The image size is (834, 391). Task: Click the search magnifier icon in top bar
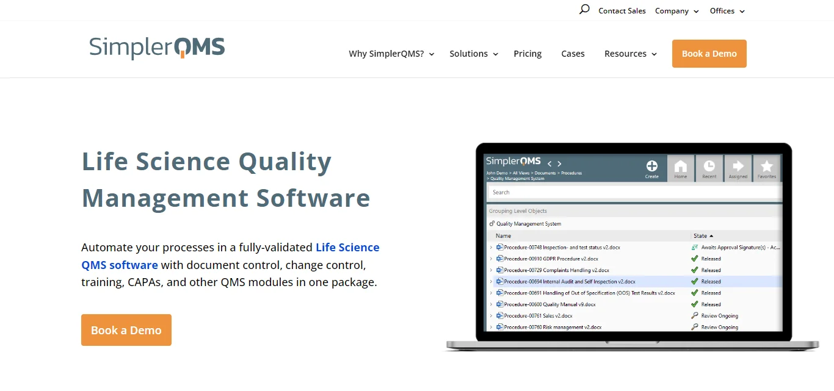(584, 10)
